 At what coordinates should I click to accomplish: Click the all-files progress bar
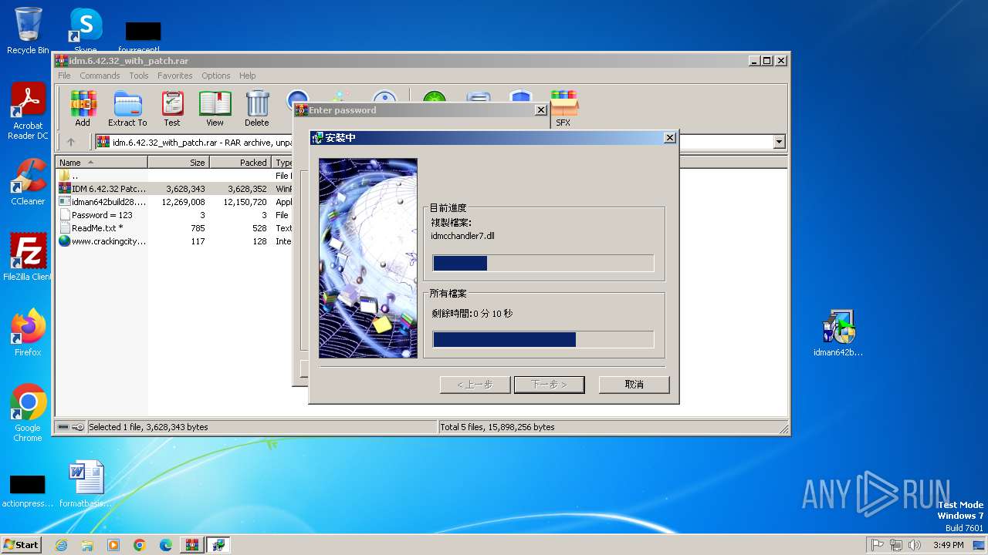pyautogui.click(x=543, y=339)
